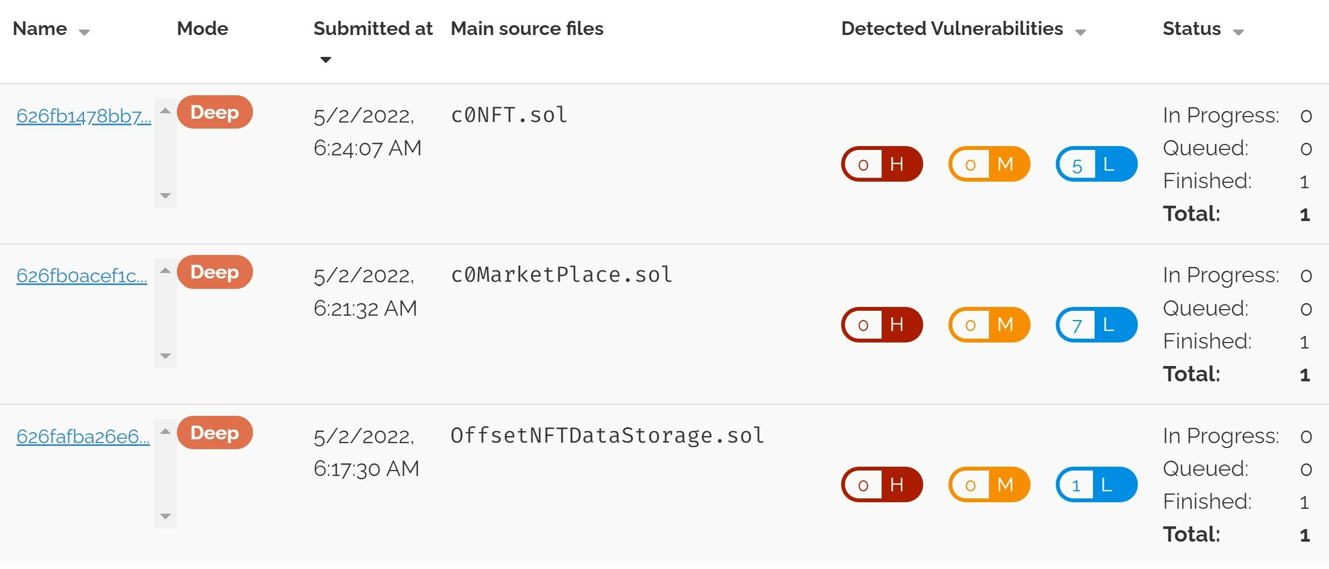Click the medium severity badge for c0NFT.sol
The image size is (1329, 569).
pos(989,164)
